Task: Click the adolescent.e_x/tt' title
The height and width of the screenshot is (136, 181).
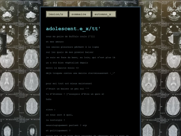Action: 73,29
